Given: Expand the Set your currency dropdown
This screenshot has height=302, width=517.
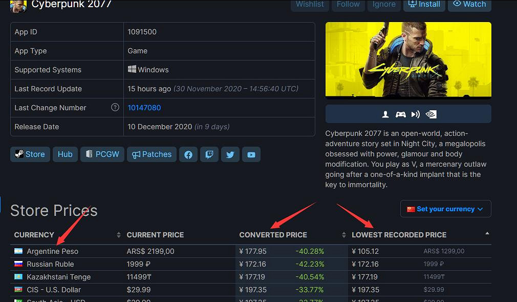Looking at the screenshot, I should tap(445, 209).
